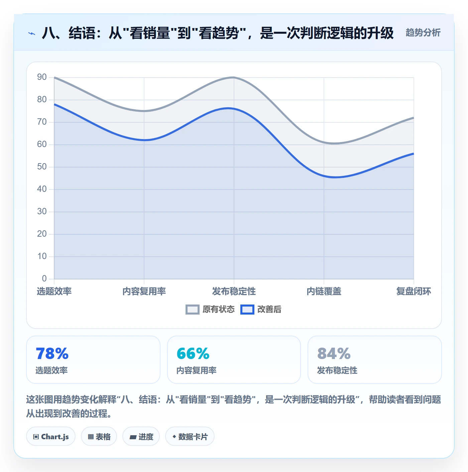Click the 改善后 blue legend color box

point(247,310)
